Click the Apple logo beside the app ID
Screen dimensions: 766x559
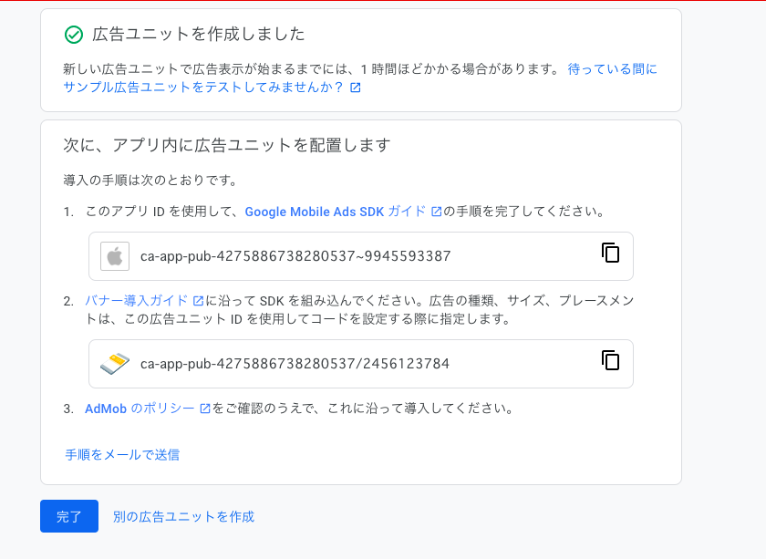click(113, 256)
